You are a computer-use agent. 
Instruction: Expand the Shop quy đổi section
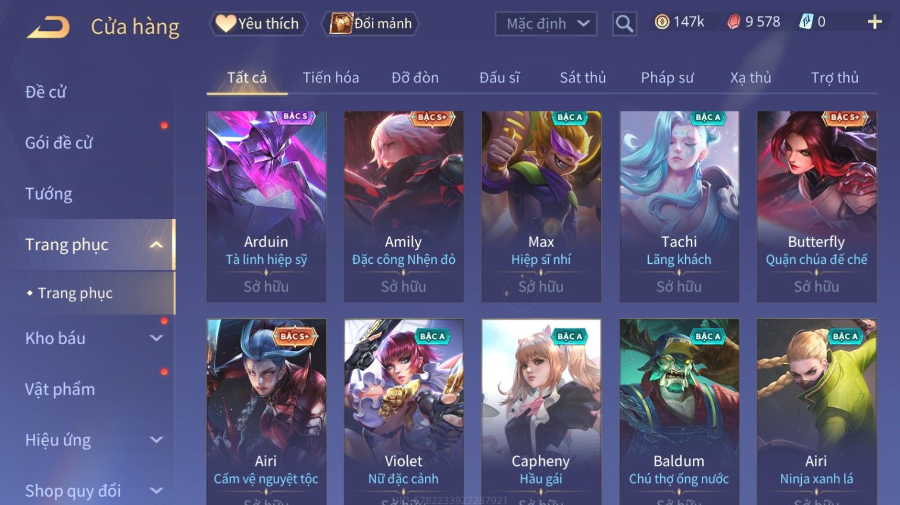157,491
